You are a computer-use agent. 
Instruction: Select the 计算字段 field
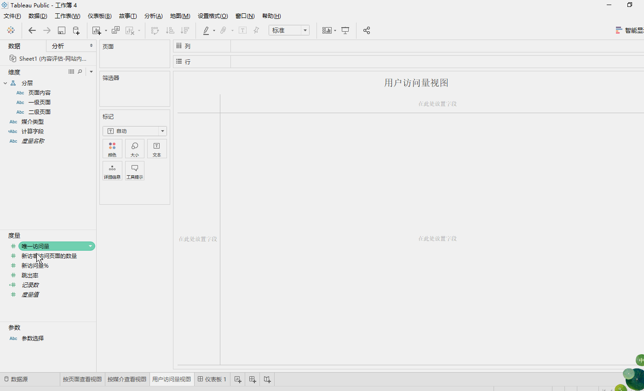[33, 132]
